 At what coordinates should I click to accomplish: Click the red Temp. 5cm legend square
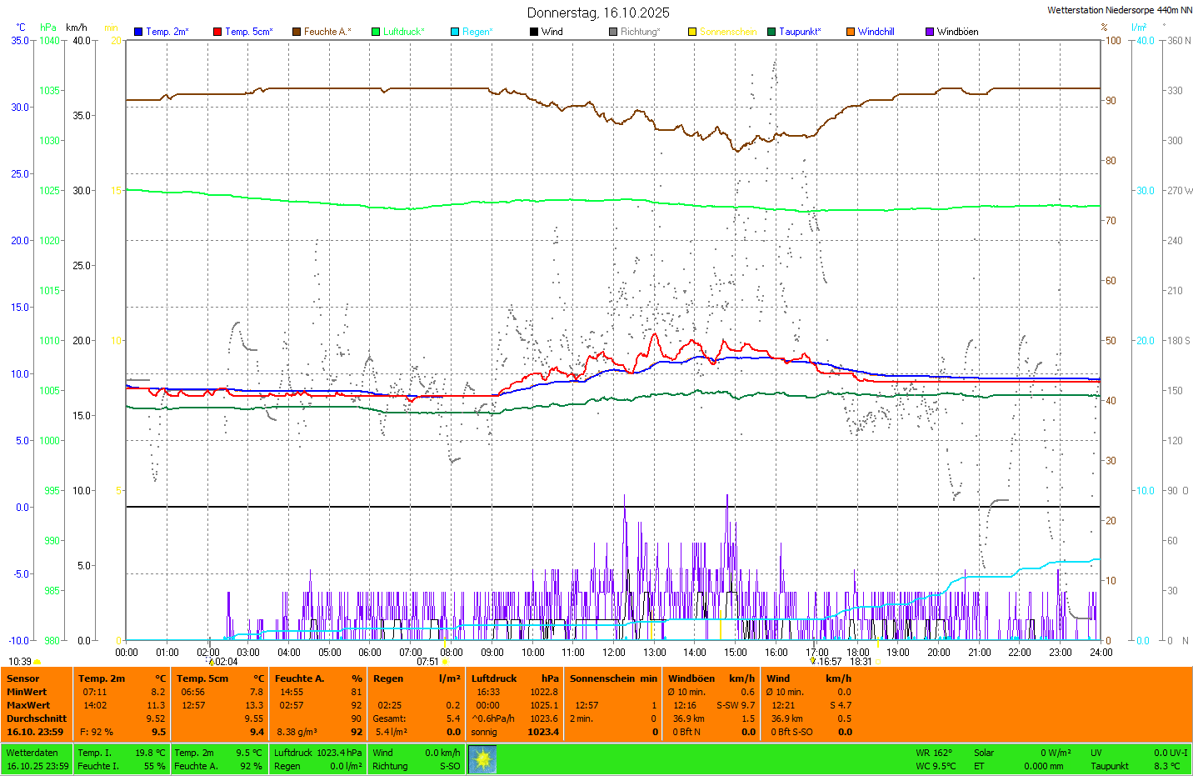[217, 32]
